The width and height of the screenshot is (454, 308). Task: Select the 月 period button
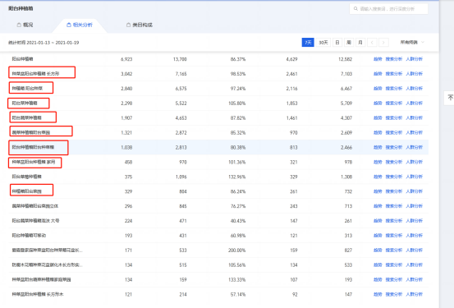pyautogui.click(x=360, y=43)
